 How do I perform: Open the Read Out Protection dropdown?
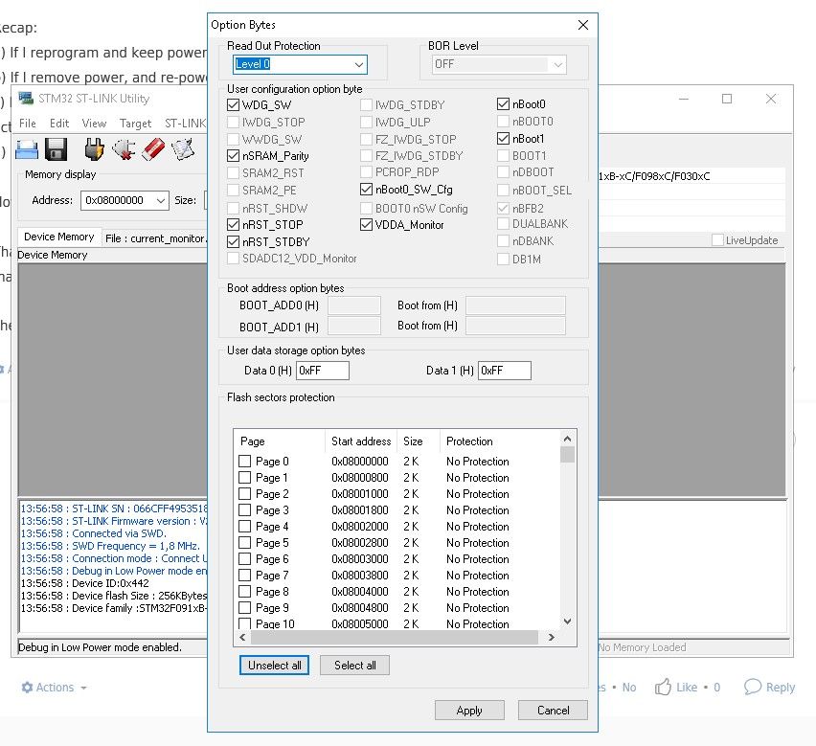pyautogui.click(x=359, y=64)
